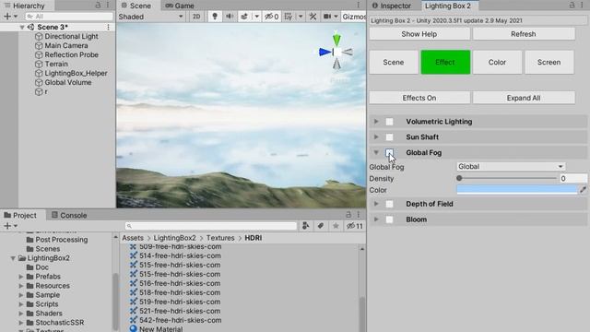Click the Inspector panel lock icon
This screenshot has width=590, height=332.
[x=572, y=5]
